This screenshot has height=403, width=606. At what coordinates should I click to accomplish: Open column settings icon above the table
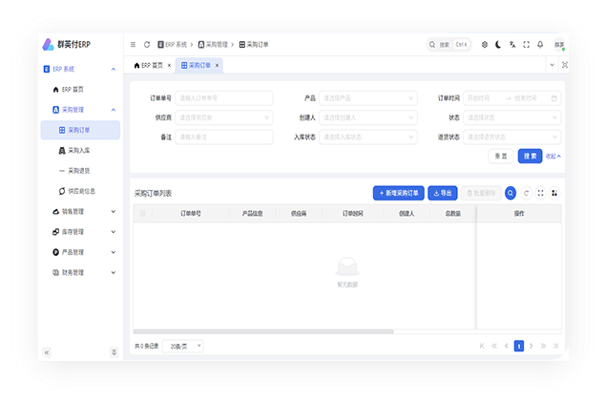554,193
